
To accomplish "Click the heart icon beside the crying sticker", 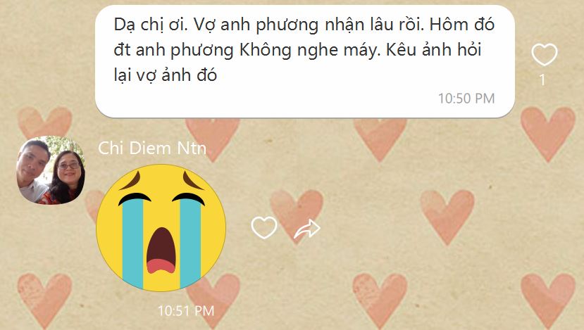I will pos(264,227).
